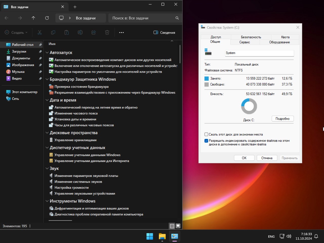324x243 pixels.
Task: Click the refresh icon in Explorer navigation bar
Action: (x=47, y=18)
